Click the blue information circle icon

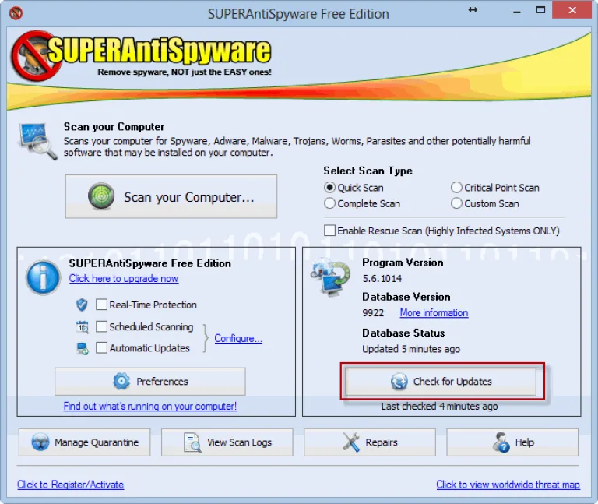click(43, 277)
